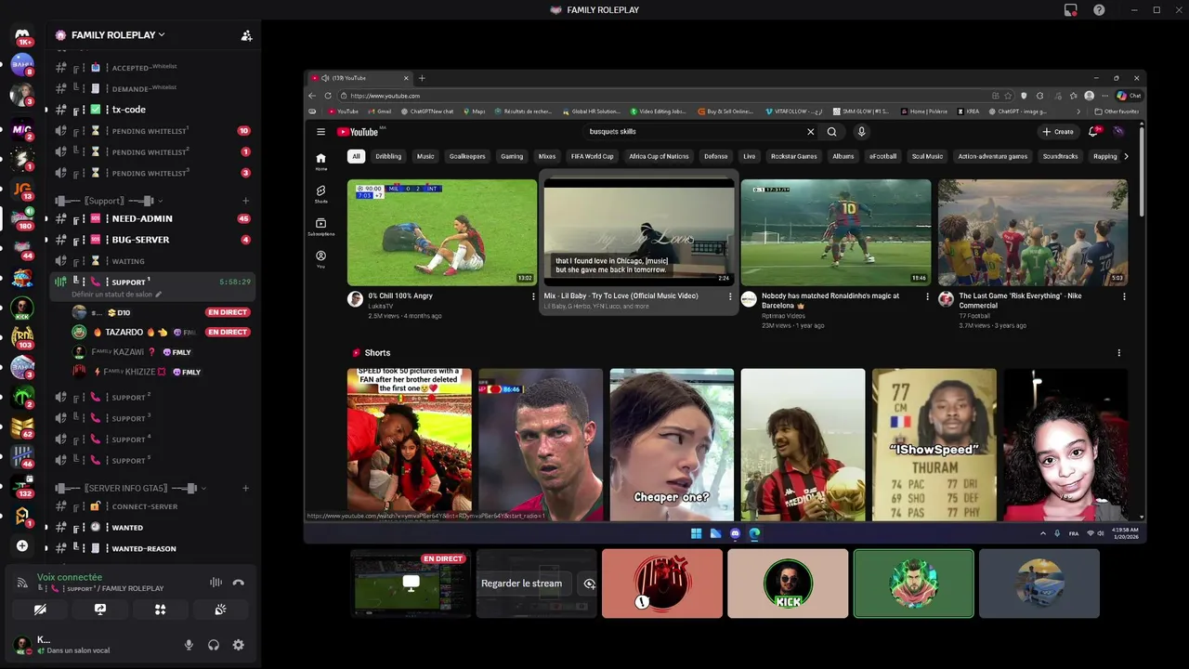Click the ISHowSpeed THURAM short thumbnail
The width and height of the screenshot is (1189, 669).
[x=934, y=445]
